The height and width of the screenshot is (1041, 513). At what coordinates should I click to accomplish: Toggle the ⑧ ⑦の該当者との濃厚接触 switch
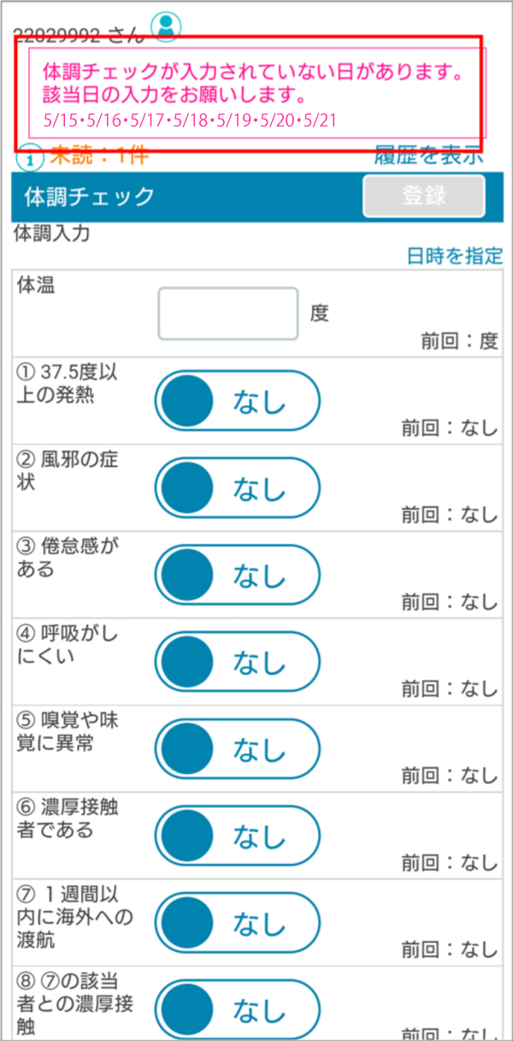(x=237, y=1011)
